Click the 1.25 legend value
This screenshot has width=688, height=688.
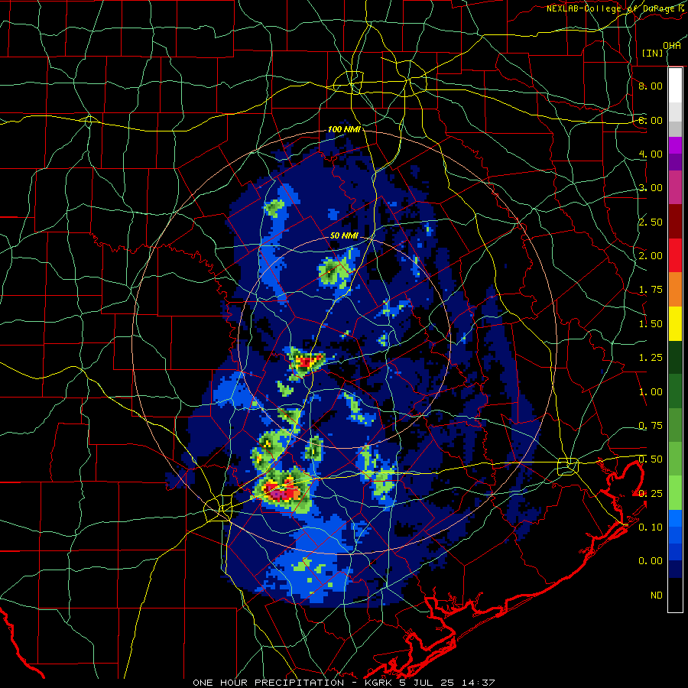(651, 358)
